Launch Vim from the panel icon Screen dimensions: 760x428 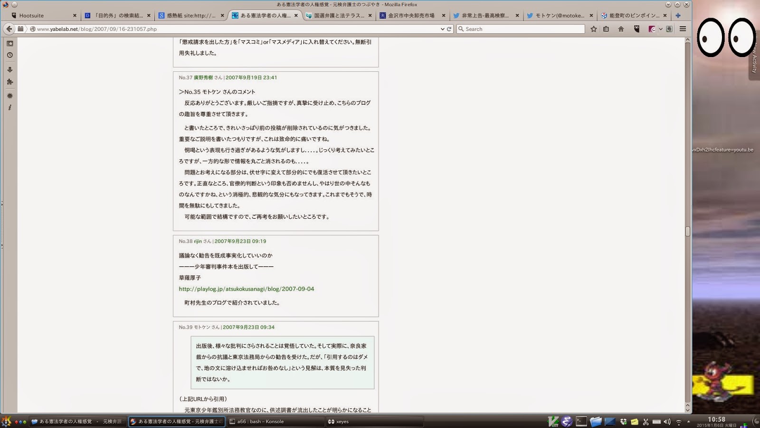point(553,421)
